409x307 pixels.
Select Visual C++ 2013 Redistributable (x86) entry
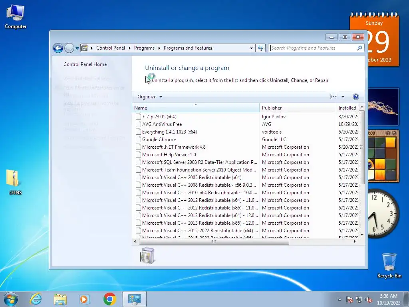pyautogui.click(x=200, y=223)
